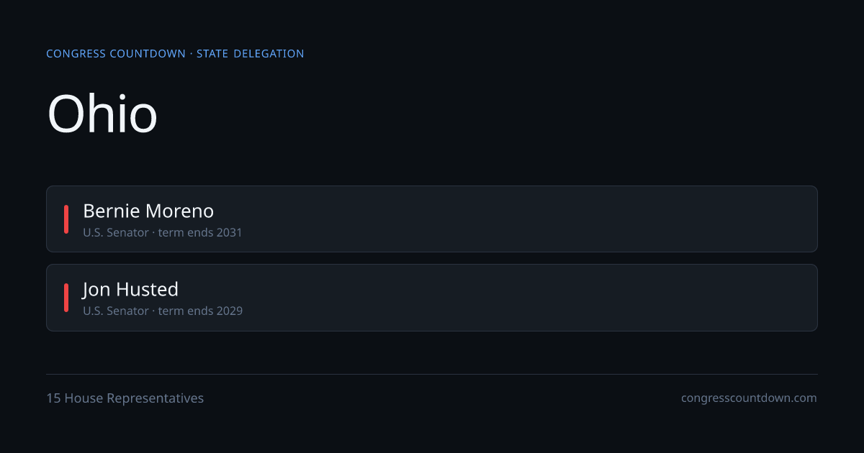Visit the congresscountdown.com footer link
864x453 pixels.
(749, 398)
